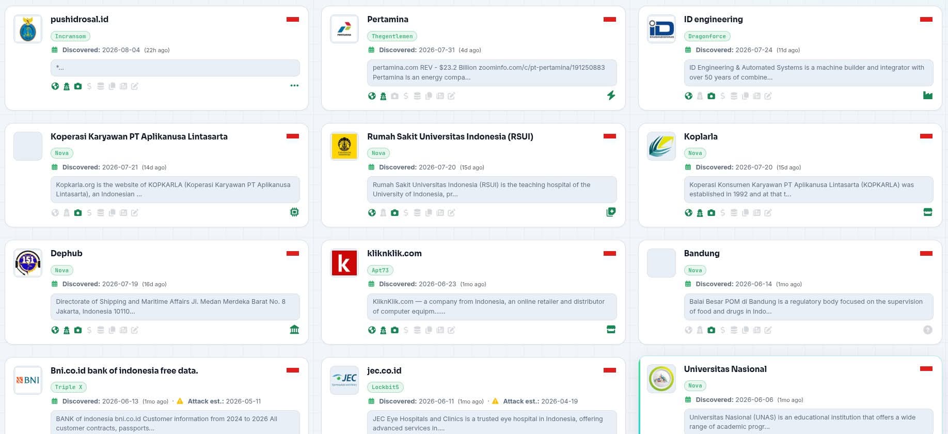948x434 pixels.
Task: Click the edit icon on Koplarla card
Action: (768, 213)
